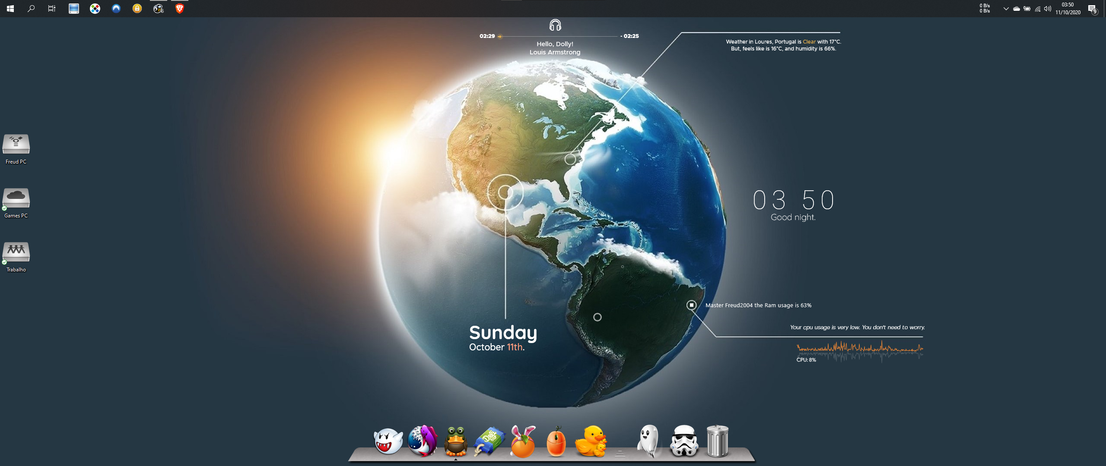Expand the hidden system tray icons chevron
Viewport: 1106px width, 466px height.
pos(1006,9)
